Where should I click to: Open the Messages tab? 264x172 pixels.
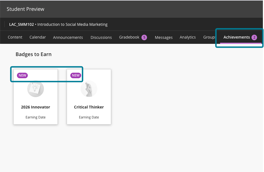(x=164, y=37)
